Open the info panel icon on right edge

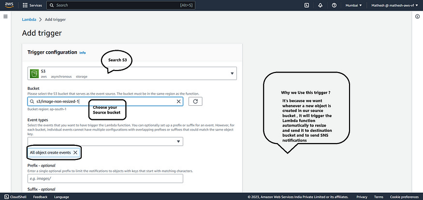coord(417,16)
